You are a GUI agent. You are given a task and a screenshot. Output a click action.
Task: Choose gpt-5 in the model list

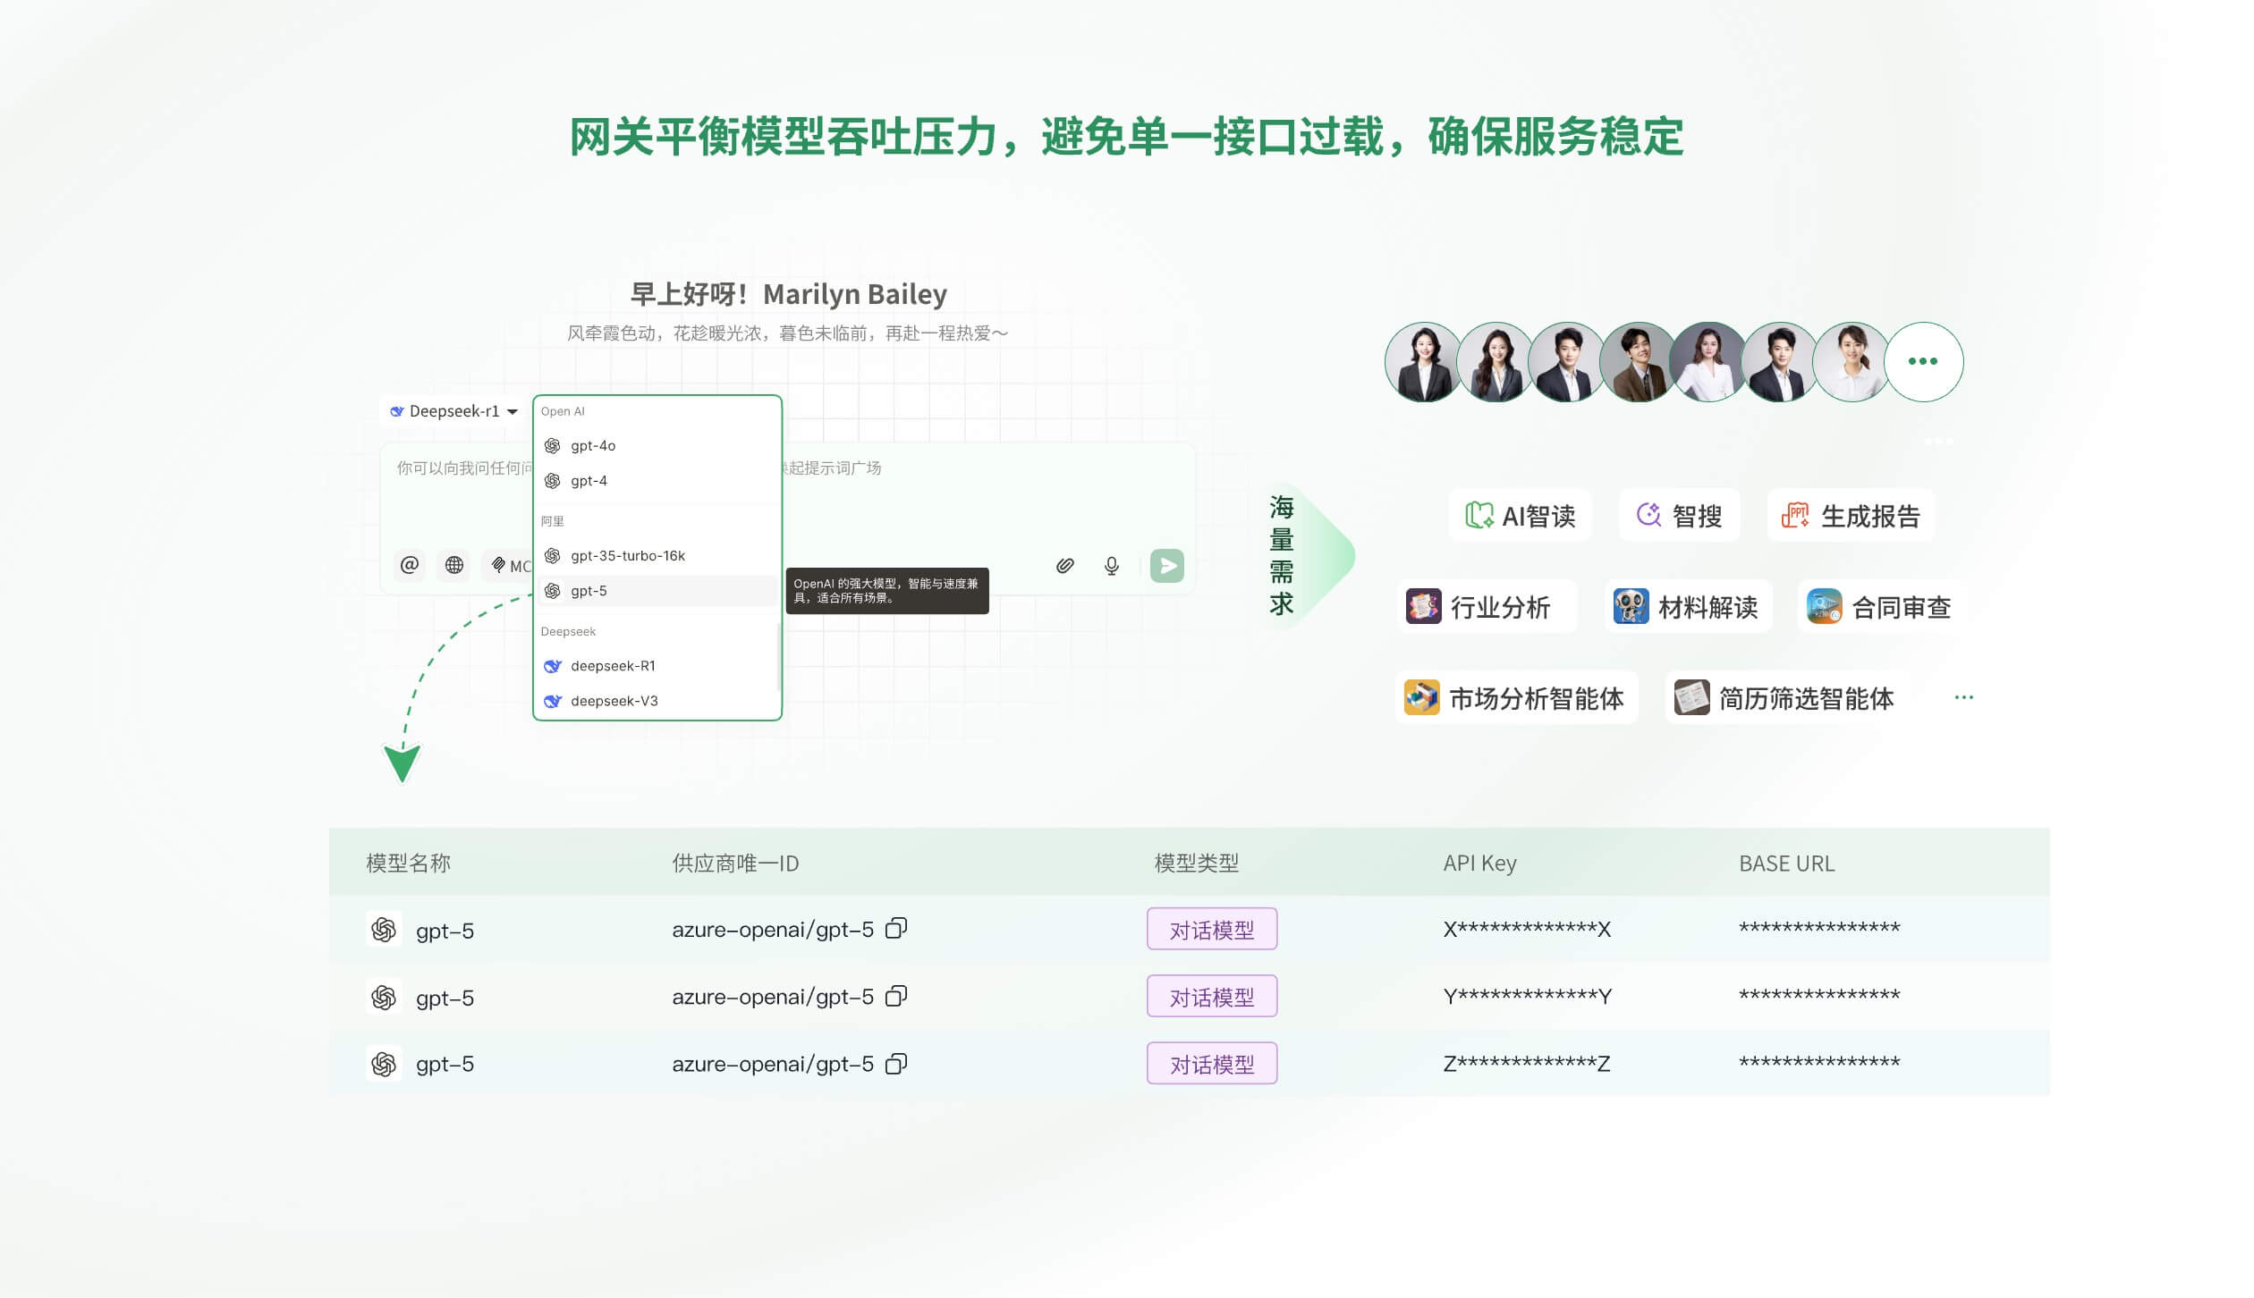(589, 591)
